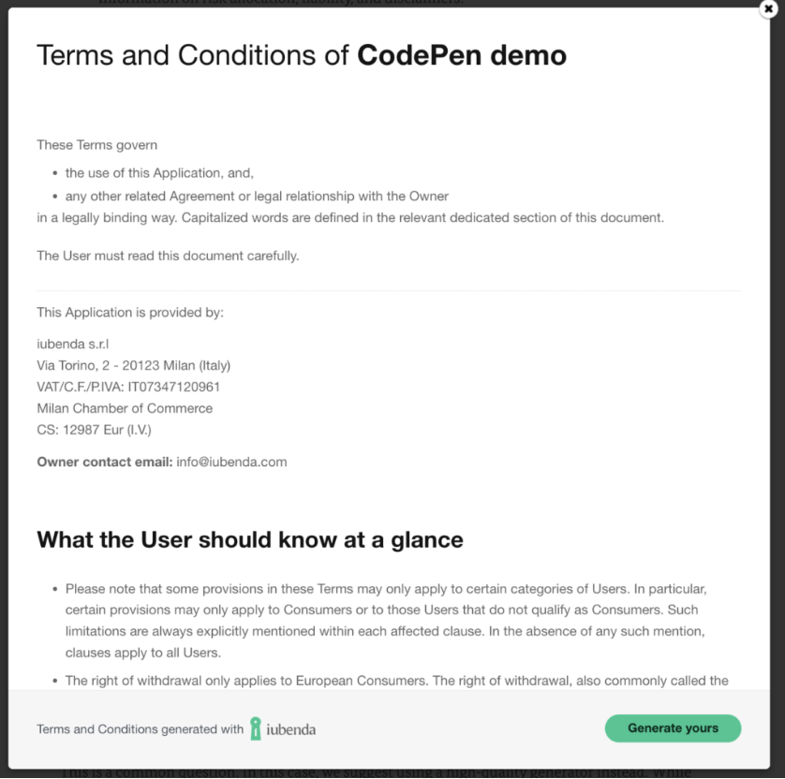785x779 pixels.
Task: Click the VAT number IT07347120961 line
Action: [128, 387]
